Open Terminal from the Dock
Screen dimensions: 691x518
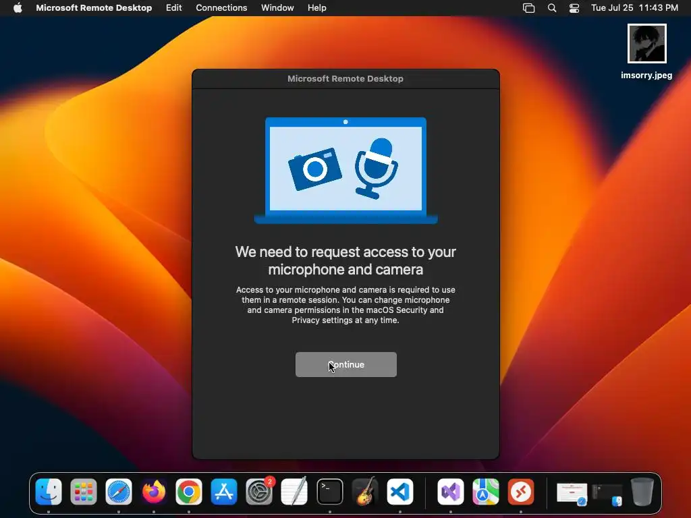click(329, 491)
